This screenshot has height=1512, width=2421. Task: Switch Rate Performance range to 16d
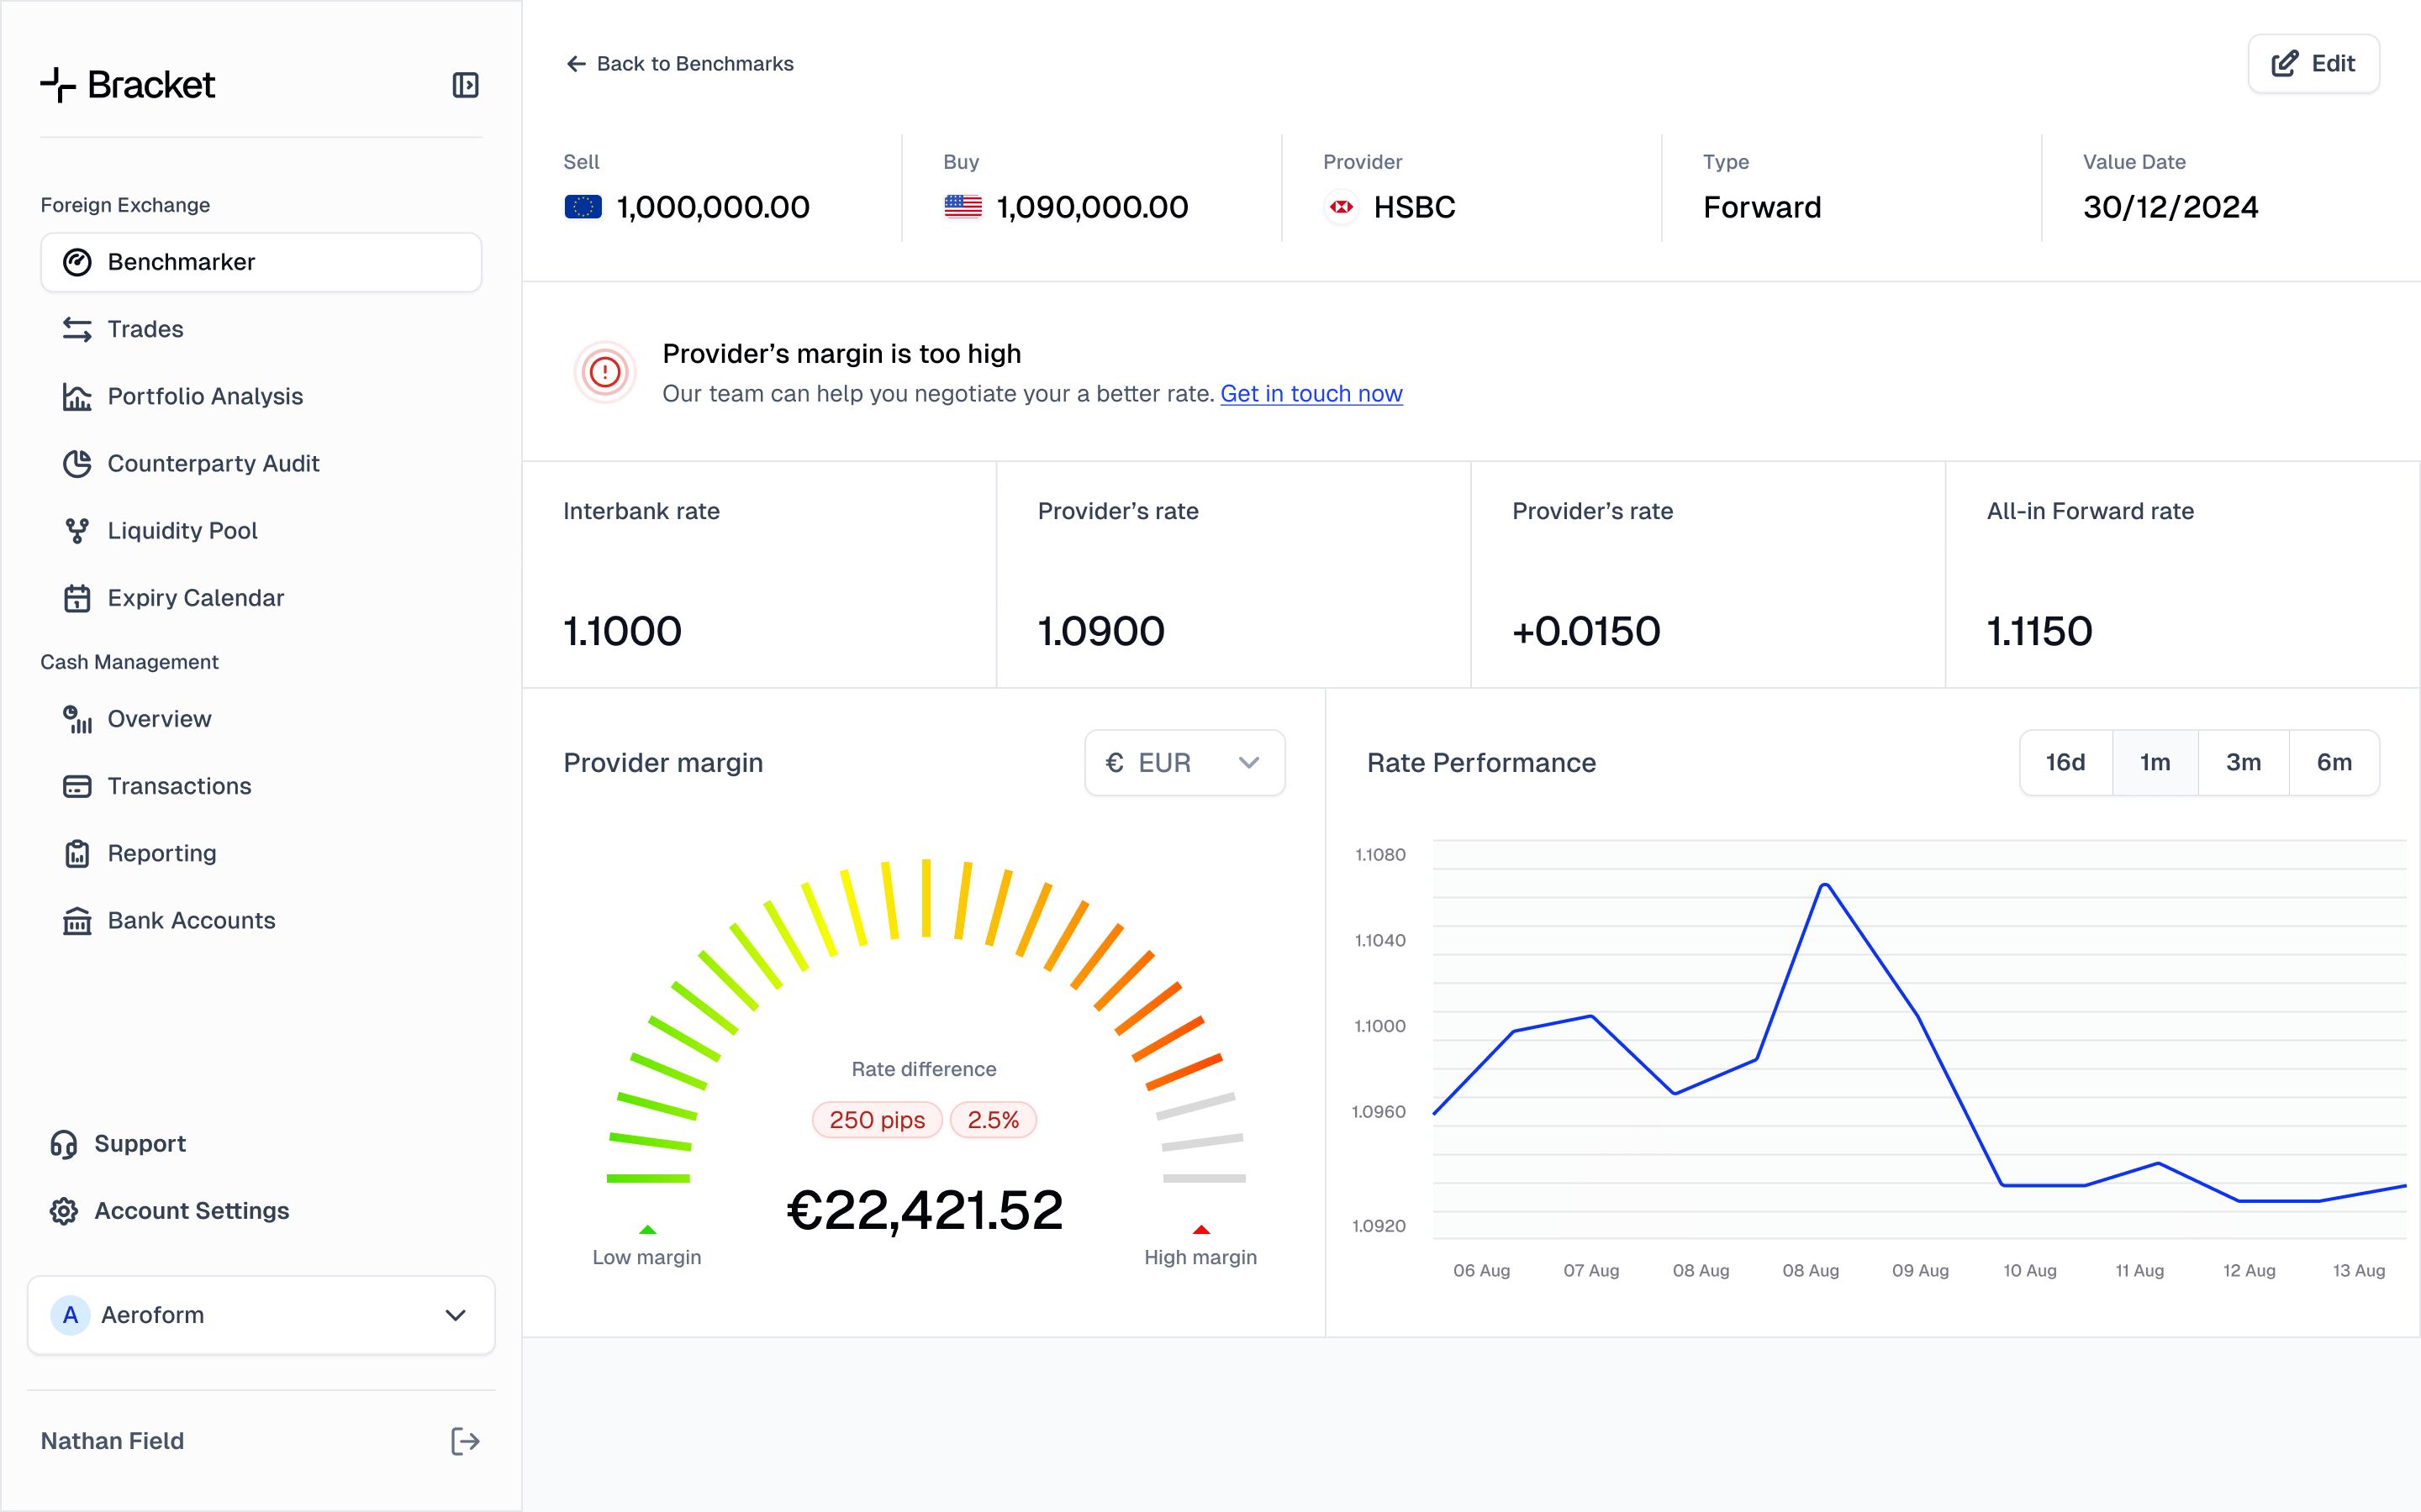[2065, 763]
